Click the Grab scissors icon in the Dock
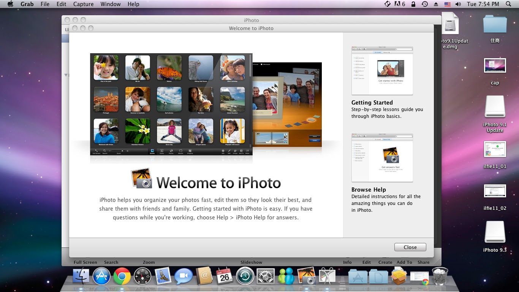The height and width of the screenshot is (292, 519). coord(327,276)
